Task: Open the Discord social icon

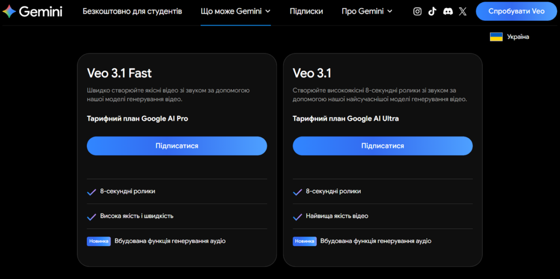Action: pyautogui.click(x=447, y=11)
